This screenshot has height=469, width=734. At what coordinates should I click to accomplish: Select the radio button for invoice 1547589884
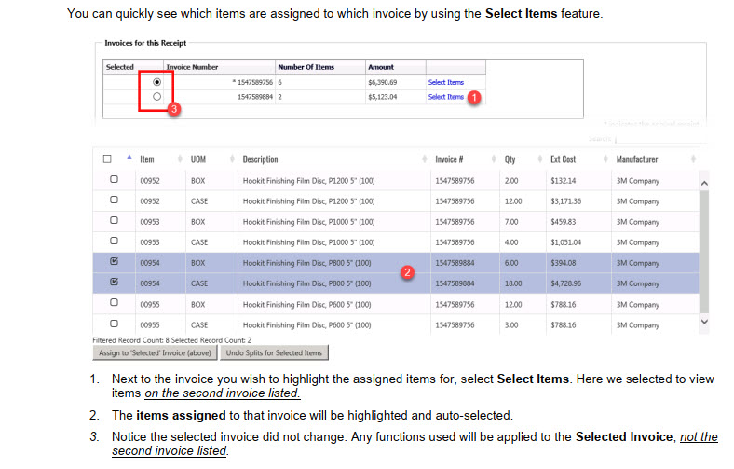pos(156,96)
